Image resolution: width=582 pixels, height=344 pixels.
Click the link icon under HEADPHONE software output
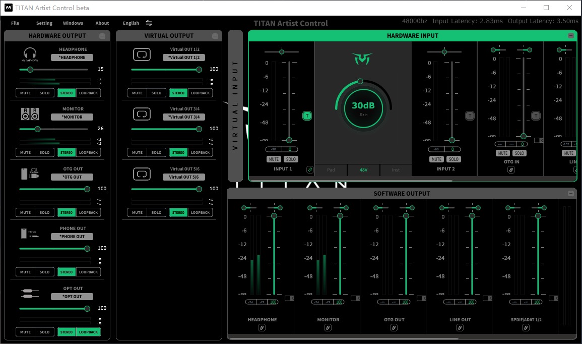pyautogui.click(x=262, y=328)
